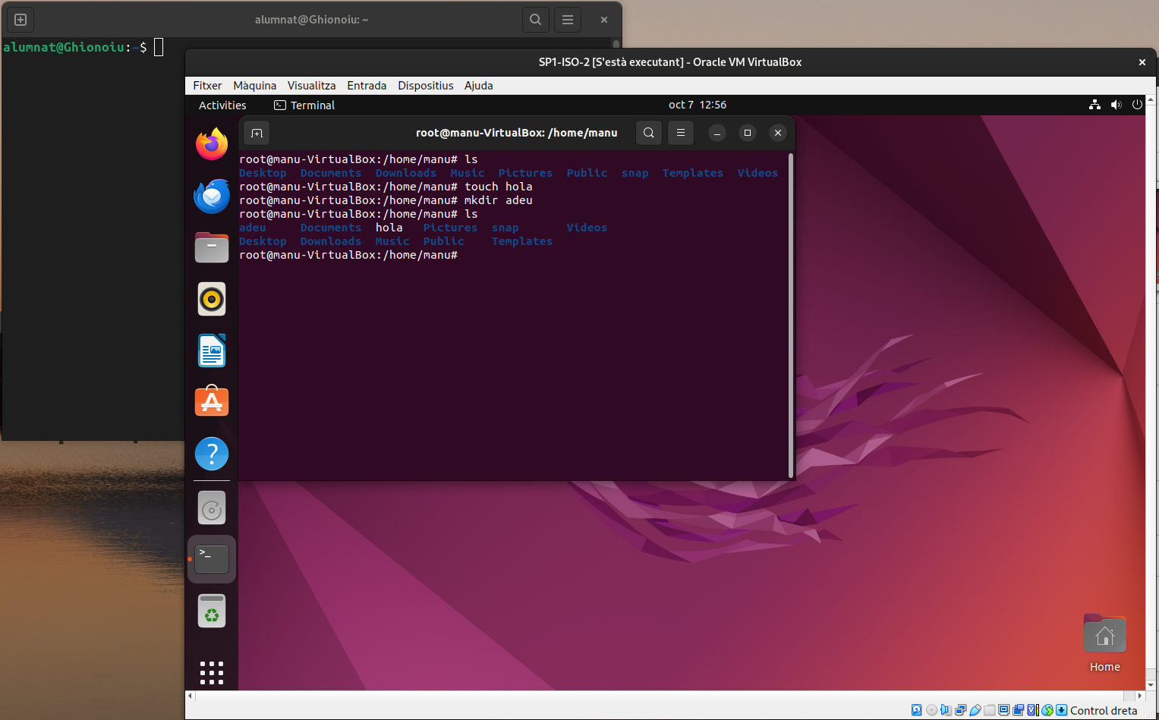This screenshot has height=720, width=1159.
Task: Open the Help question mark icon
Action: [212, 454]
